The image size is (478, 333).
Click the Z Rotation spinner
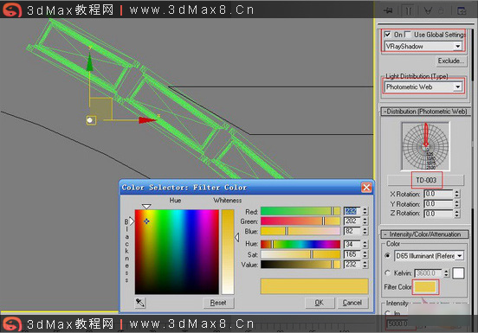click(456, 214)
